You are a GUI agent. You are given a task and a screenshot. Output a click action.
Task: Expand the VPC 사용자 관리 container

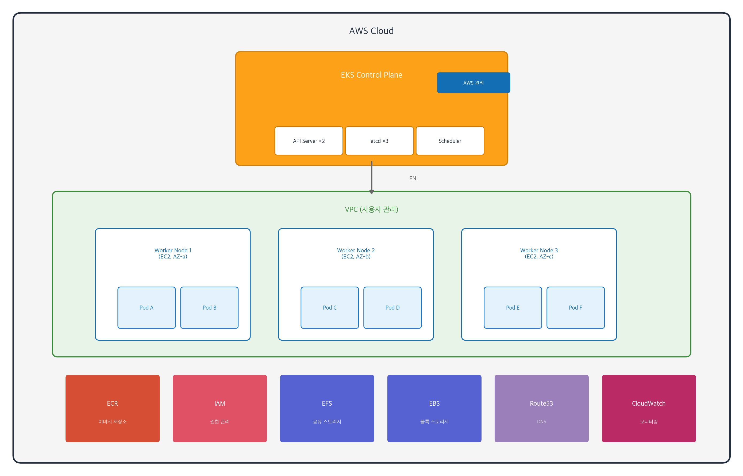tap(372, 209)
